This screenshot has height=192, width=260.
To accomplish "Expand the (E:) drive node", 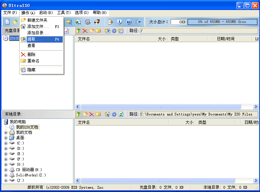I will (6, 154).
